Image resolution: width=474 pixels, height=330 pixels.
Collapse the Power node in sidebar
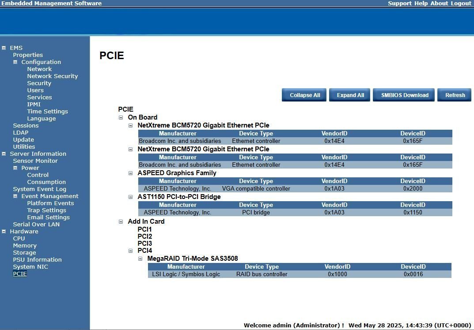click(x=15, y=168)
